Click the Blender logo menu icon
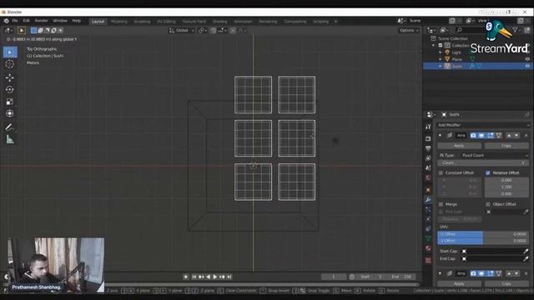 point(6,21)
